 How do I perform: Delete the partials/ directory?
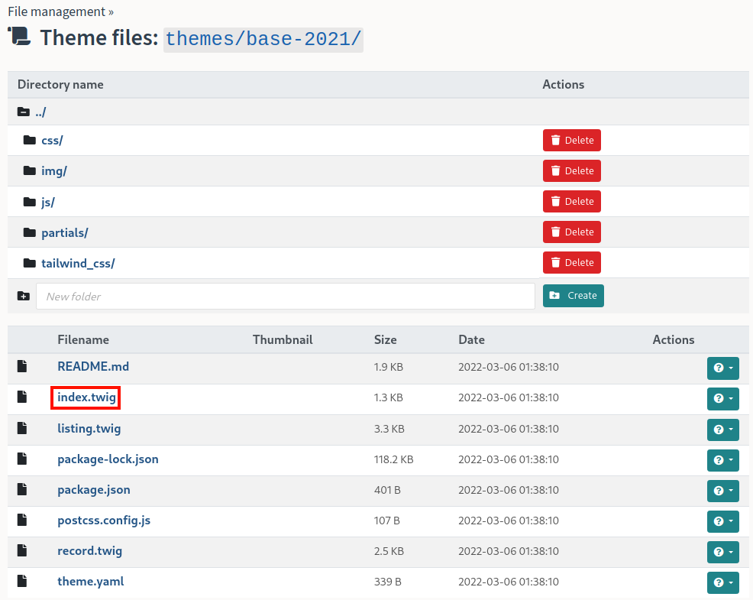pos(571,232)
